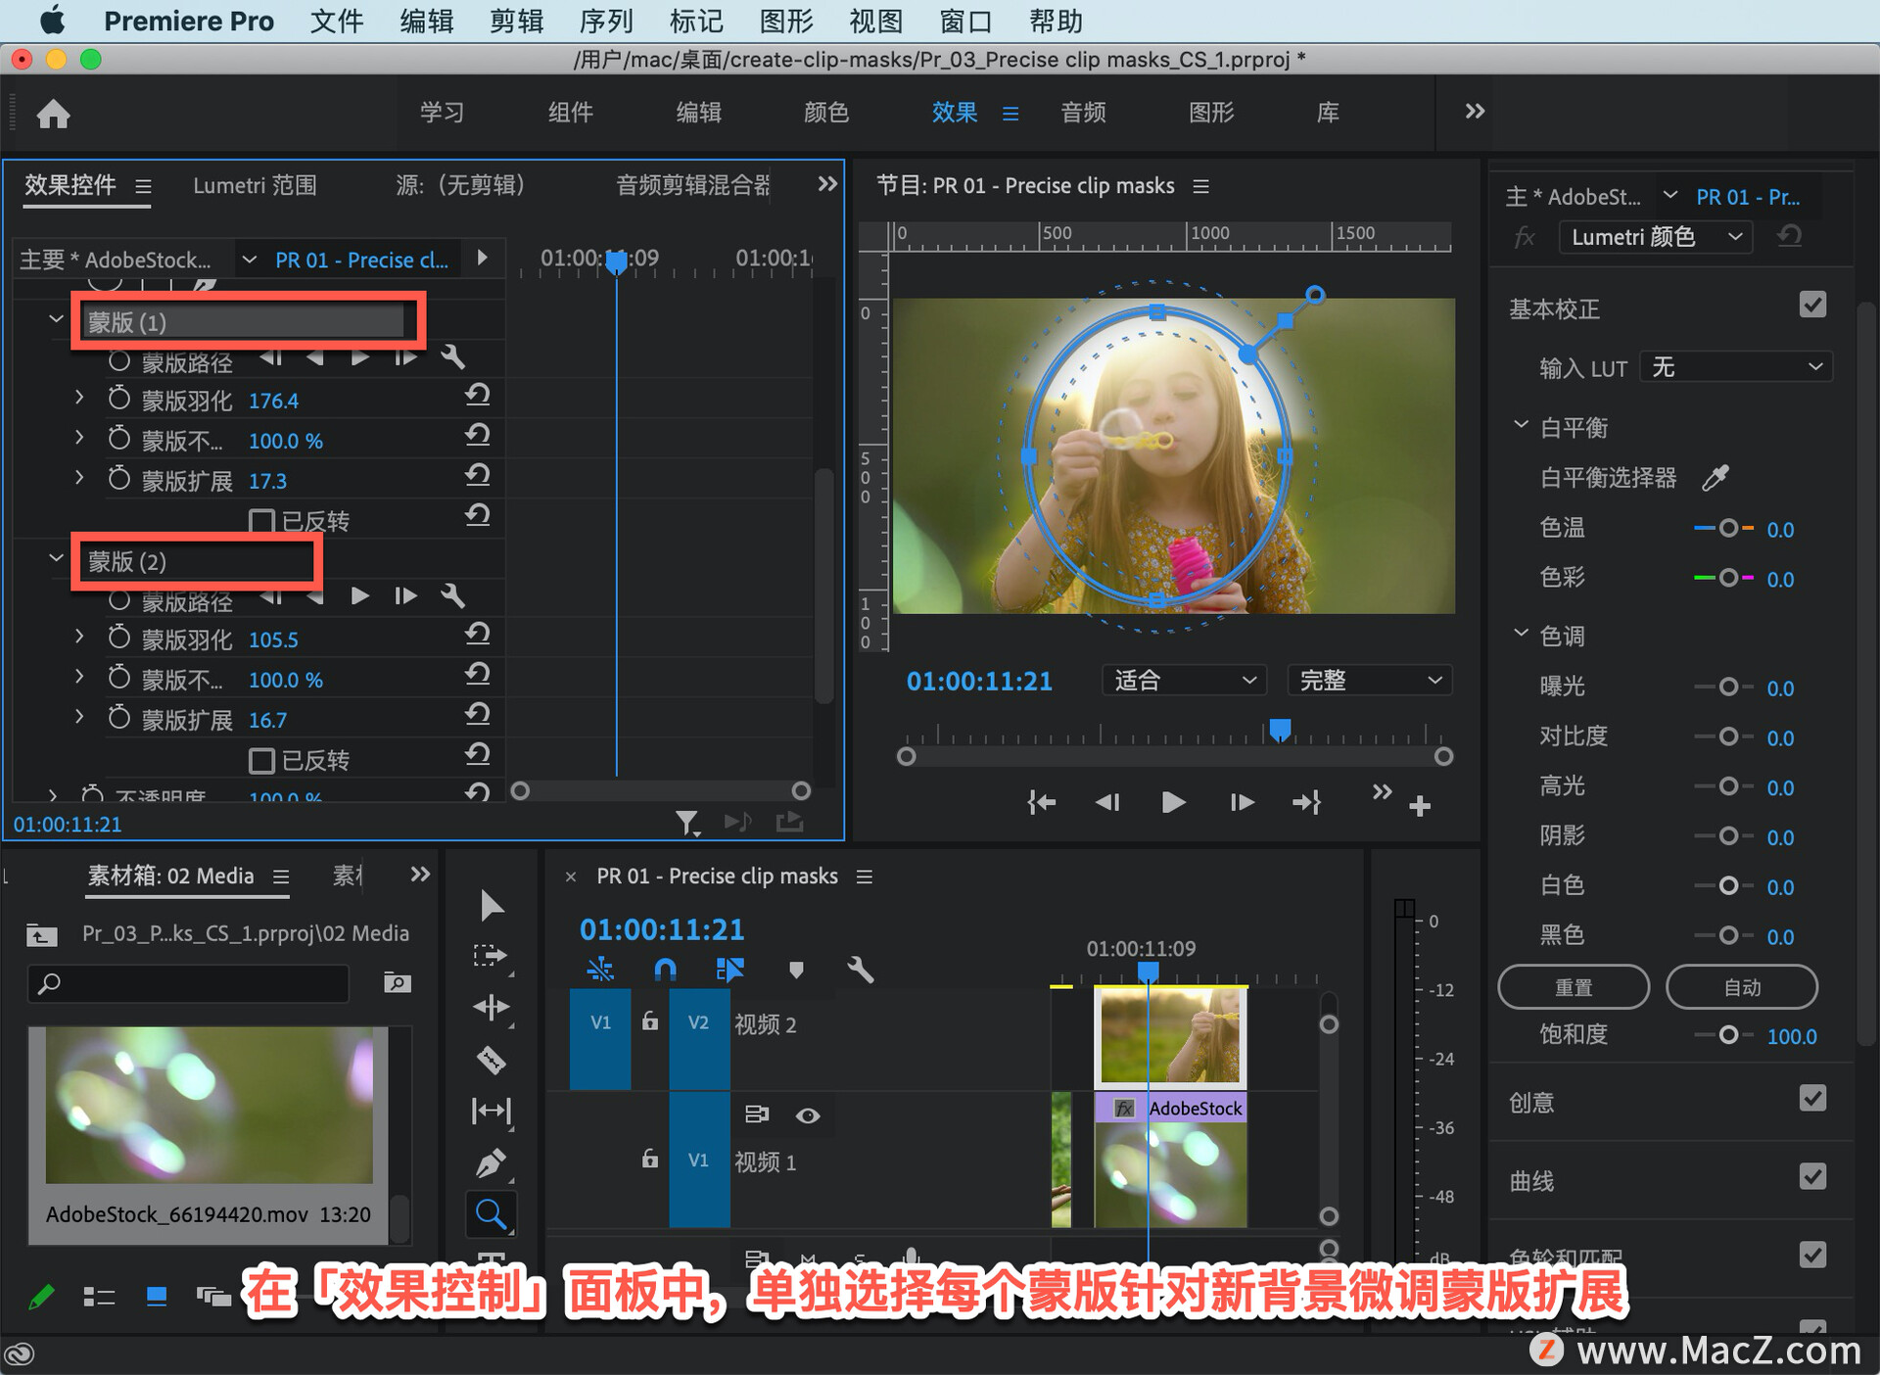Open timeline display settings wrench
This screenshot has width=1880, height=1375.
pos(860,970)
